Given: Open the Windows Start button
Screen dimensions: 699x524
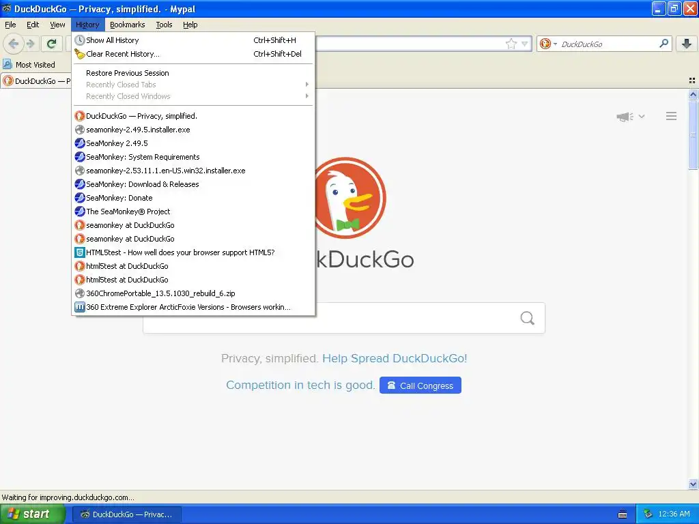Looking at the screenshot, I should coord(33,514).
